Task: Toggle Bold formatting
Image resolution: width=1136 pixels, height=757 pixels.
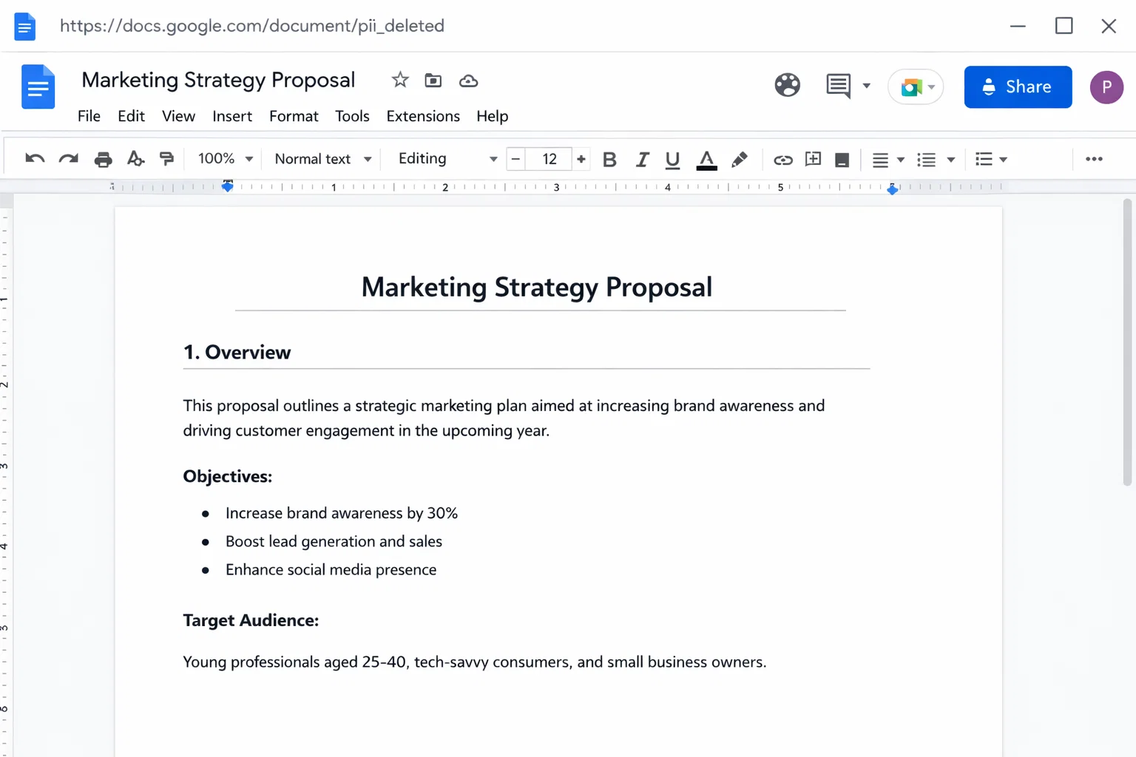Action: 609,160
